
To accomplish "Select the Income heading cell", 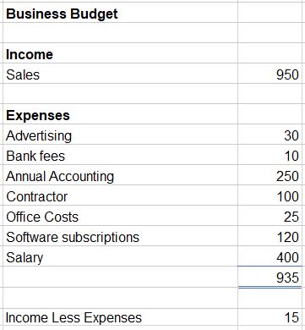I will click(x=120, y=53).
